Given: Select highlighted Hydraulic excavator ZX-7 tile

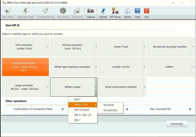Looking at the screenshot, I should tap(24, 67).
